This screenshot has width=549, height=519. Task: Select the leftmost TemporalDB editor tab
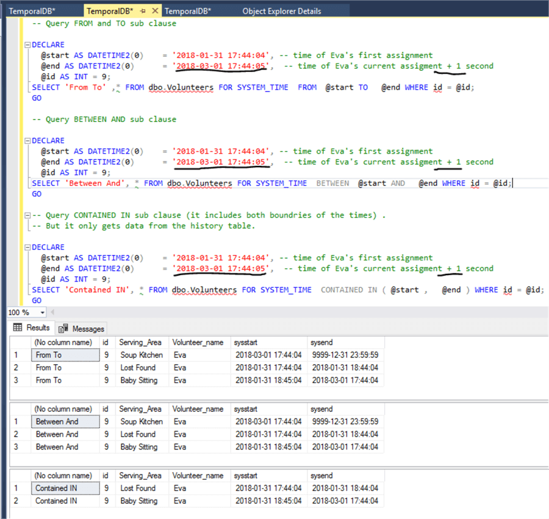pyautogui.click(x=34, y=10)
